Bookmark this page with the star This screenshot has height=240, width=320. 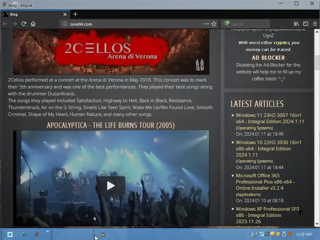[x=214, y=24]
